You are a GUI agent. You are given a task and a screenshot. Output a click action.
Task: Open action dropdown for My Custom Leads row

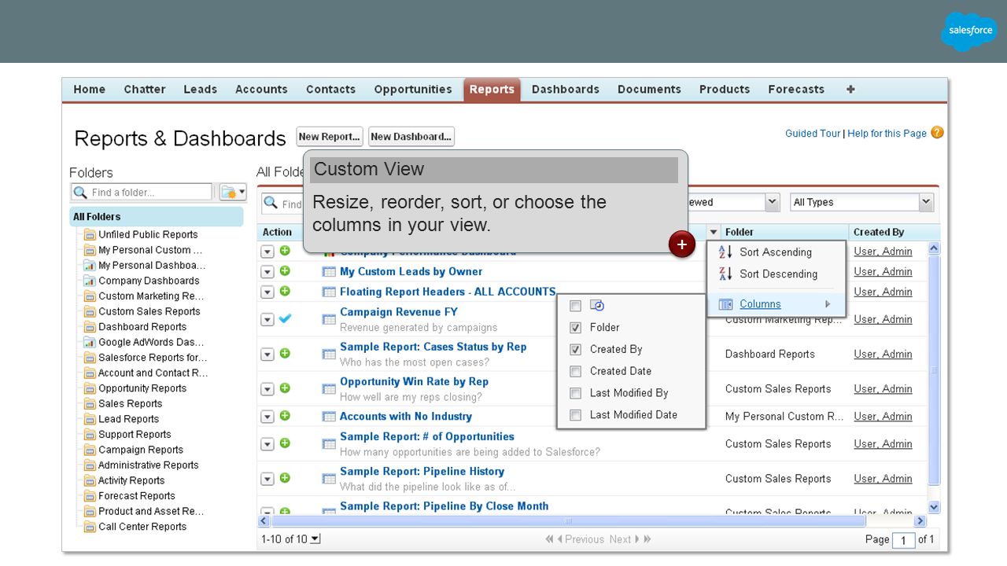pyautogui.click(x=267, y=272)
